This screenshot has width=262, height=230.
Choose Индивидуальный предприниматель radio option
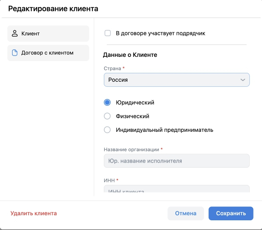[107, 130]
